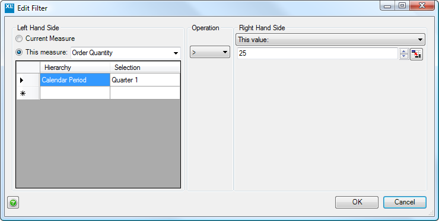
Task: Click the Cancel button
Action: [x=405, y=202]
